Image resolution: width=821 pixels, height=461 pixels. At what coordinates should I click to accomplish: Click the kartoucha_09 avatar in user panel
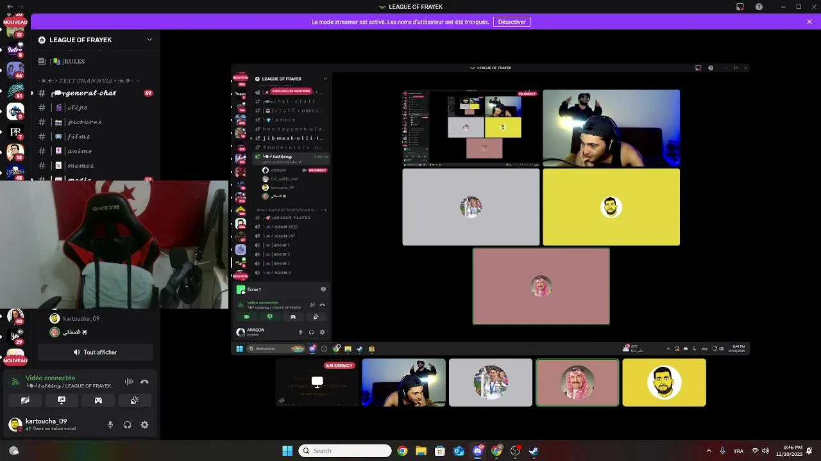pos(15,425)
